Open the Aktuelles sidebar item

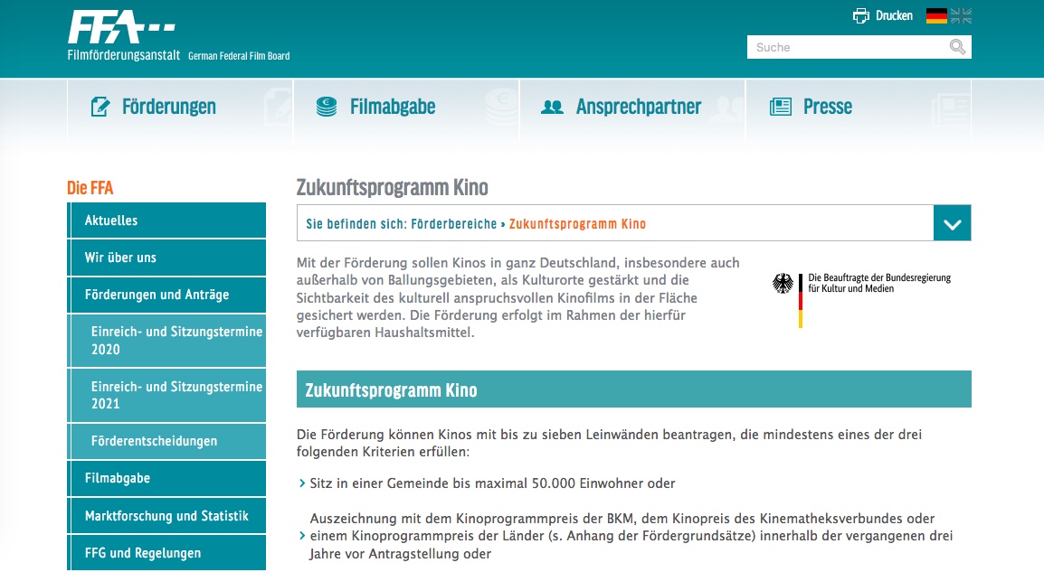coord(111,220)
